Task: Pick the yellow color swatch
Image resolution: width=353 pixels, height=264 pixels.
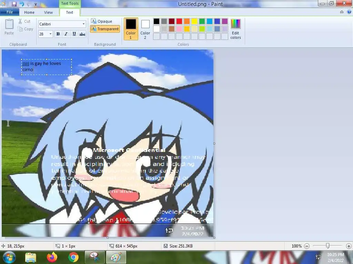Action: (194, 21)
